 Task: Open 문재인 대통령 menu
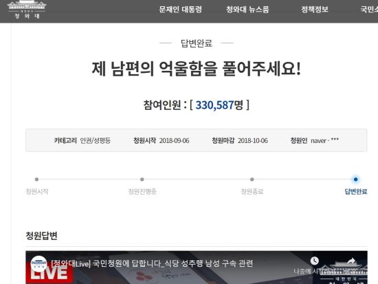[180, 10]
